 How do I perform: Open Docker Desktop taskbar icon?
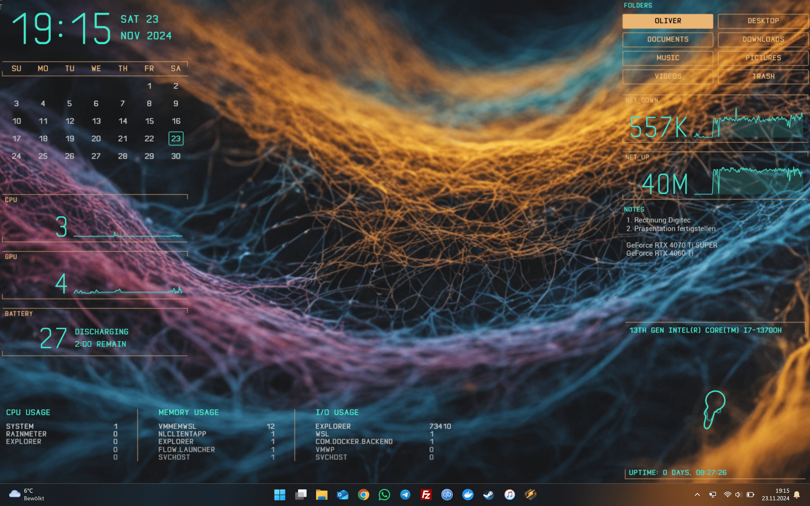pyautogui.click(x=468, y=494)
